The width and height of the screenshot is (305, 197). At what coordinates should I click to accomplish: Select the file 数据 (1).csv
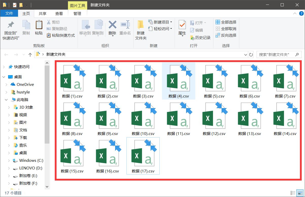pyautogui.click(x=72, y=81)
